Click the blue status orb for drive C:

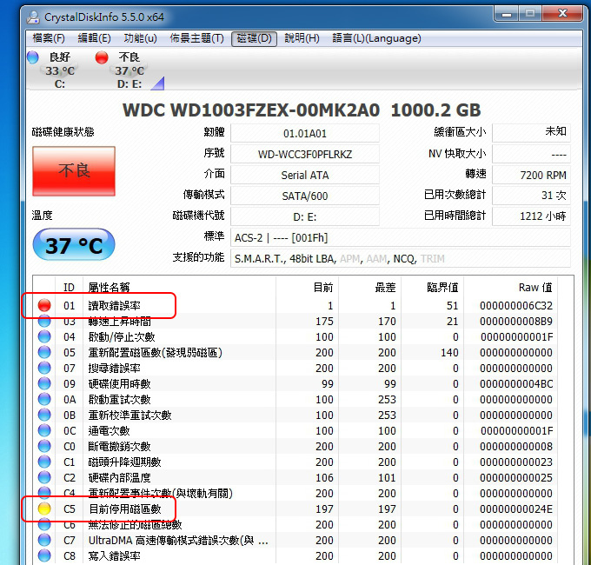click(33, 57)
